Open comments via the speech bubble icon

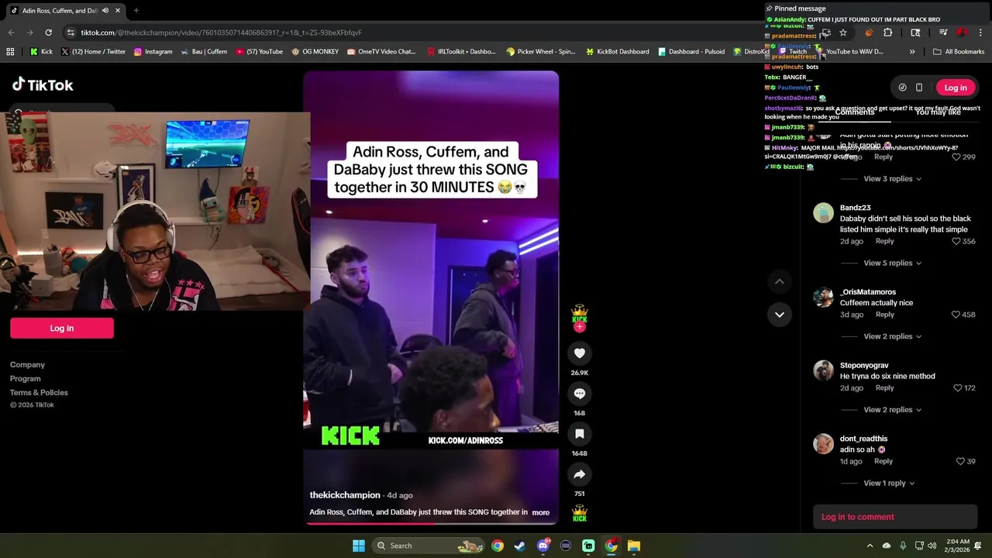tap(579, 394)
